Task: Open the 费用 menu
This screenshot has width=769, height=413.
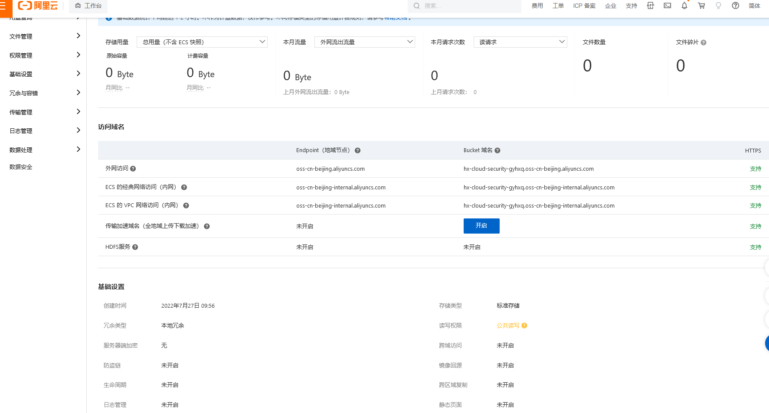Action: coord(537,6)
